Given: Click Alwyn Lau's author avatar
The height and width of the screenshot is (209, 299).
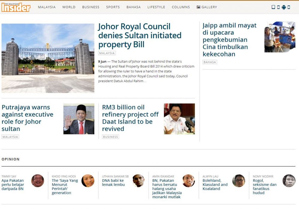Looking at the screenshot, I should coord(238,181).
